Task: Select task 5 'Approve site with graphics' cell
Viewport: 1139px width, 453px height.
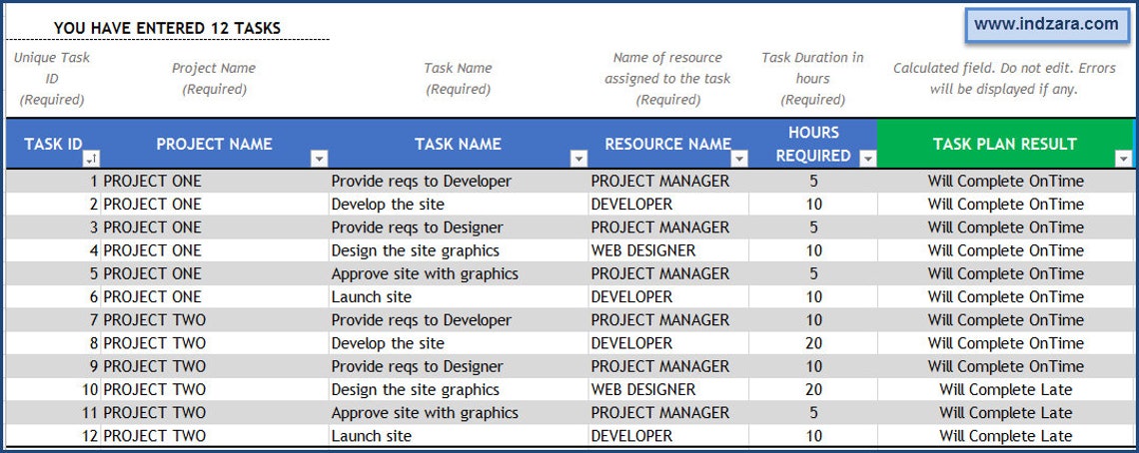Action: coord(459,273)
